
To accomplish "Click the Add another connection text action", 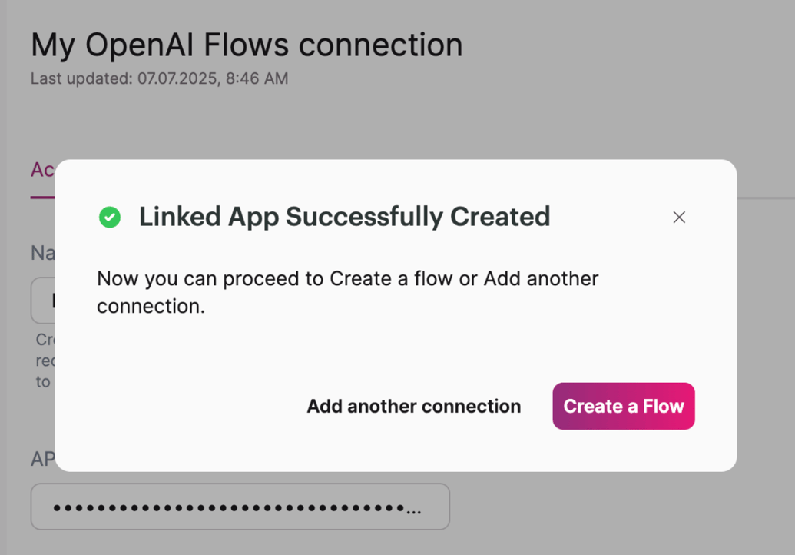I will 413,406.
